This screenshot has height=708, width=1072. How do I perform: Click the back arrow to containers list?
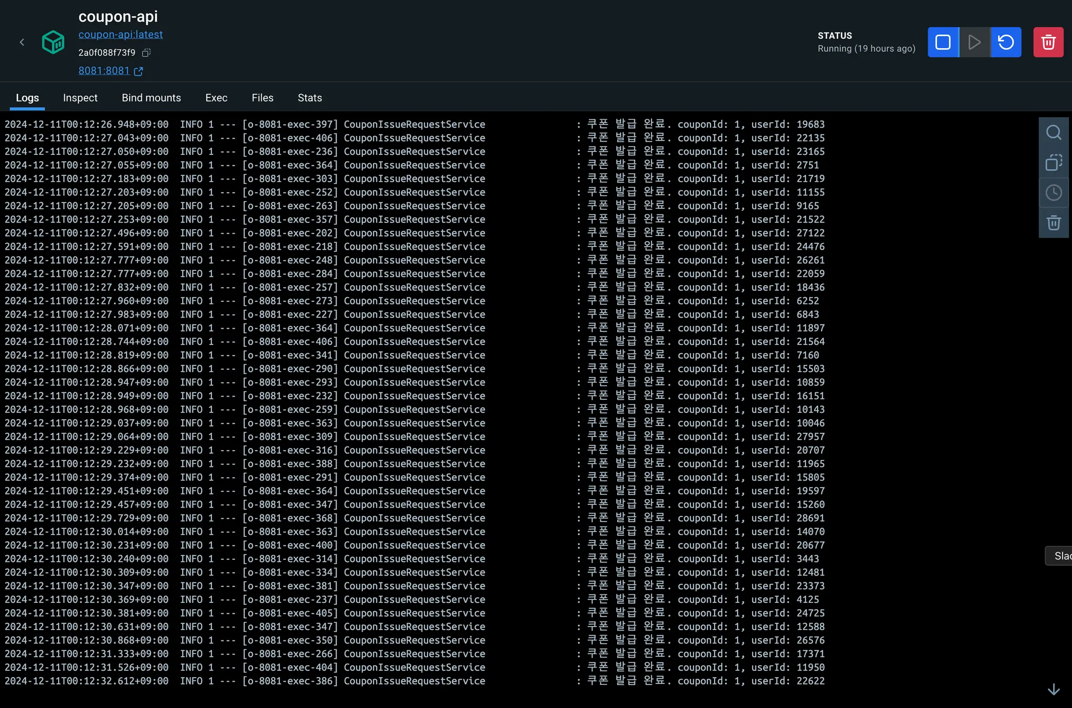(x=22, y=42)
